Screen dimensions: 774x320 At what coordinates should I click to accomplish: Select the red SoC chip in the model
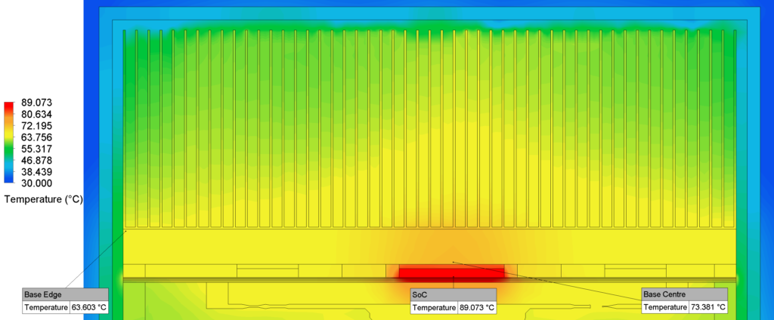[451, 272]
